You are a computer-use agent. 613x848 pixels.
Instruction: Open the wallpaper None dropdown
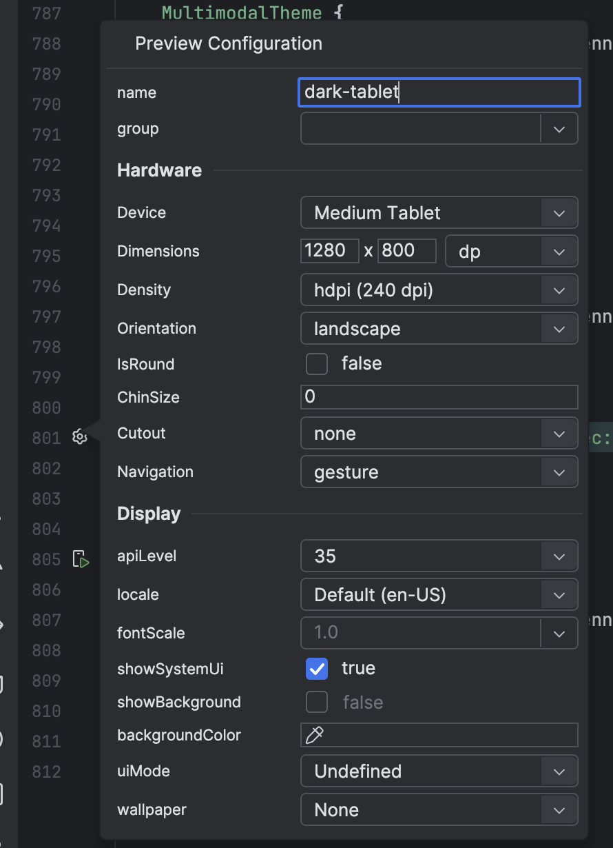pyautogui.click(x=439, y=810)
